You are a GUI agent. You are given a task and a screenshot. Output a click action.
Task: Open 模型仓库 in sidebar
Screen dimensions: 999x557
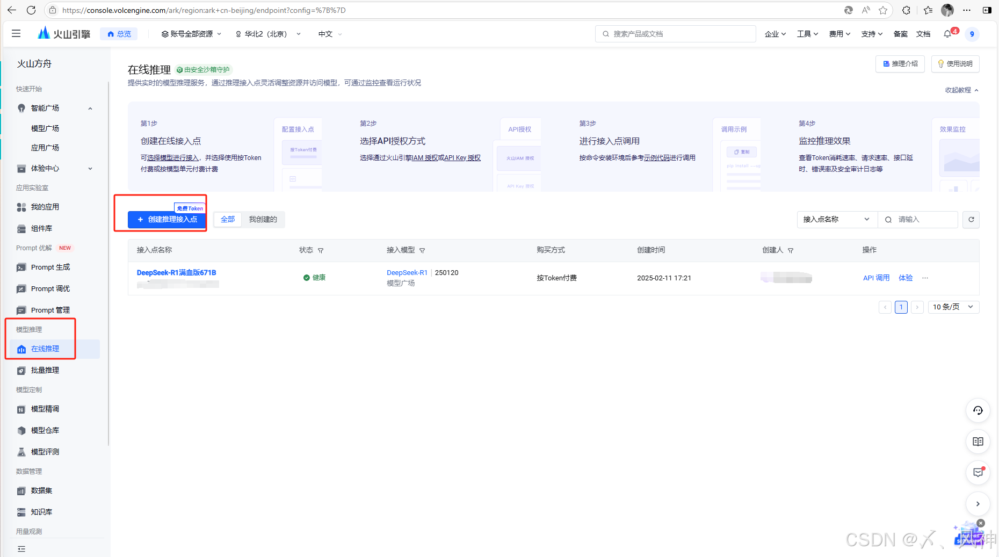click(x=45, y=430)
